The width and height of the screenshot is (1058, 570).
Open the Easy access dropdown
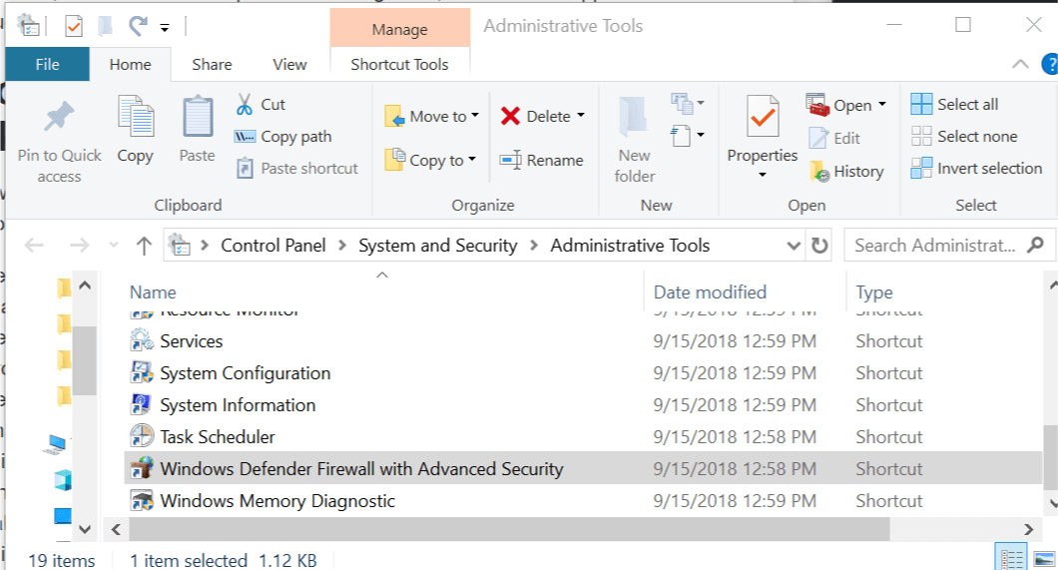point(688,136)
